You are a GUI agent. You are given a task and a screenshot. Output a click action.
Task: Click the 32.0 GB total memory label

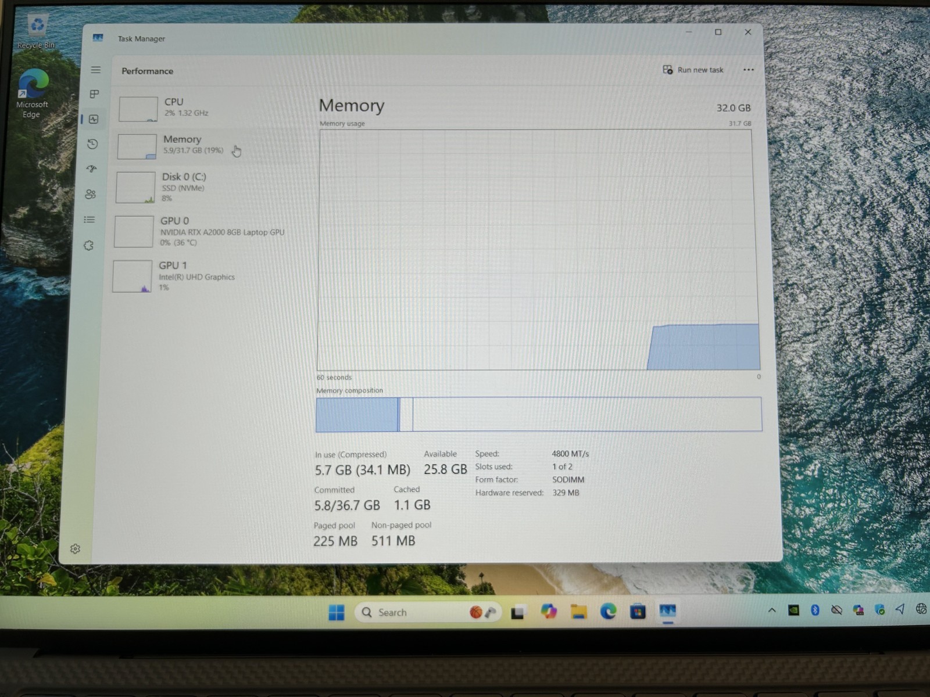point(734,108)
